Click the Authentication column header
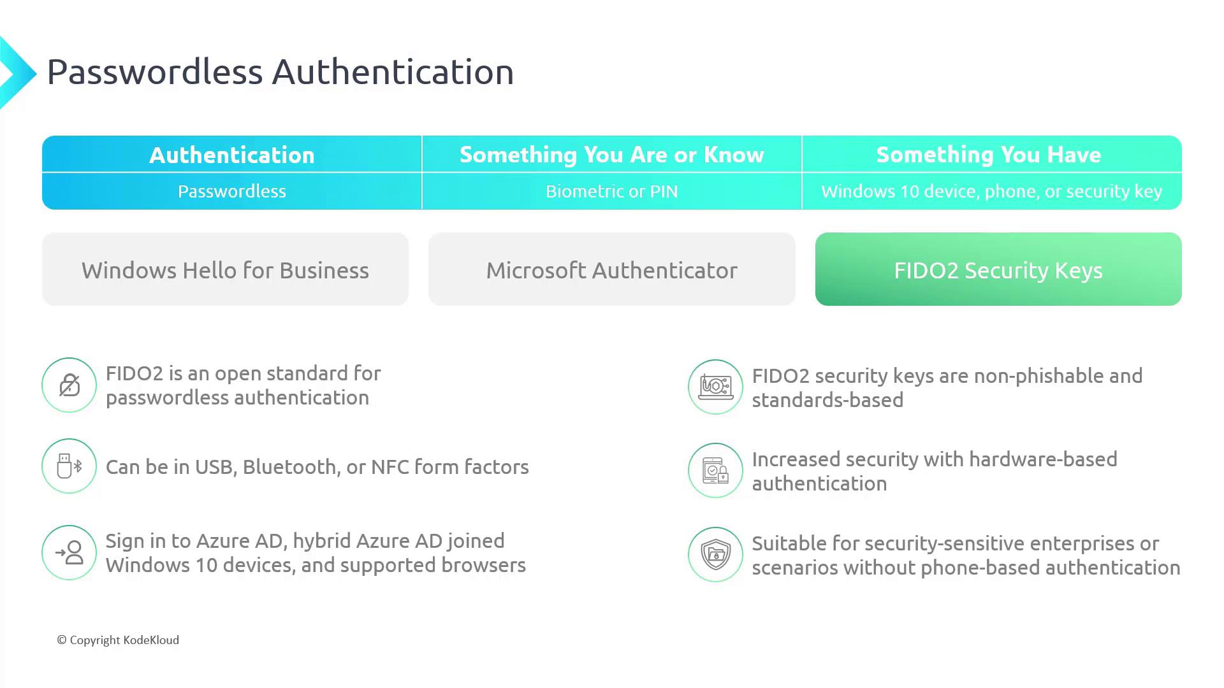The width and height of the screenshot is (1224, 688). [x=231, y=155]
